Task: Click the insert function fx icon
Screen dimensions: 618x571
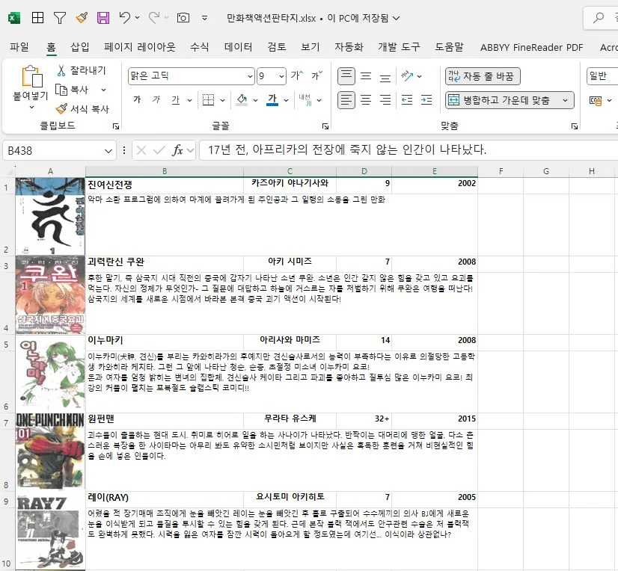Action: tap(178, 150)
